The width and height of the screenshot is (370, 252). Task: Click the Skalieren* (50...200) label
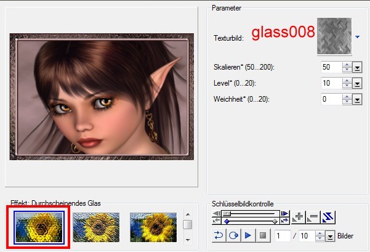244,67
